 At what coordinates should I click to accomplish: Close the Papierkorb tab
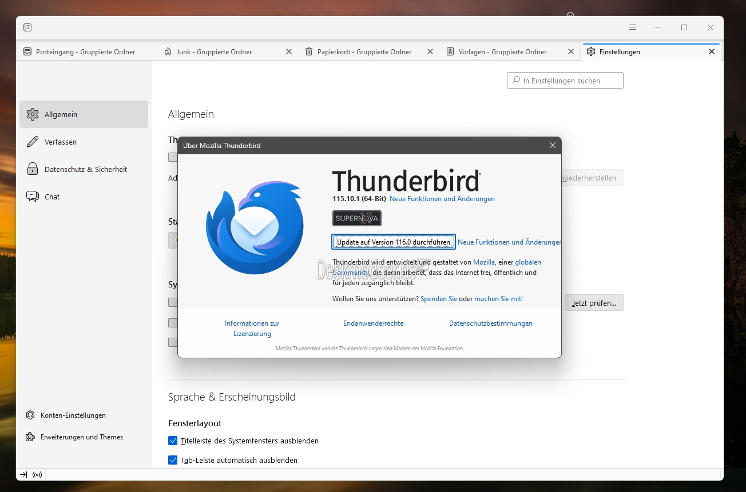click(430, 51)
